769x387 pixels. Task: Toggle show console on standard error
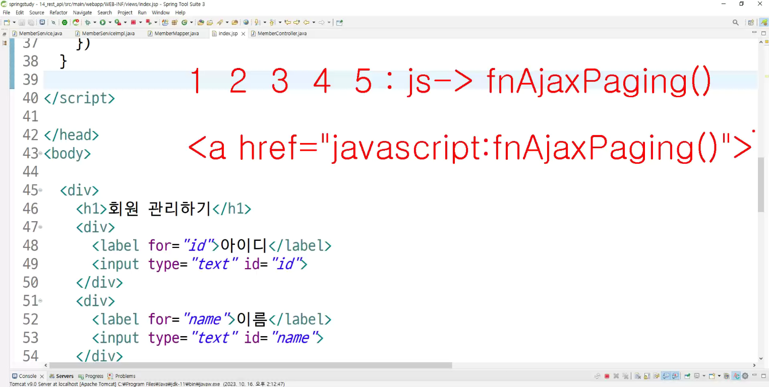[x=675, y=376]
